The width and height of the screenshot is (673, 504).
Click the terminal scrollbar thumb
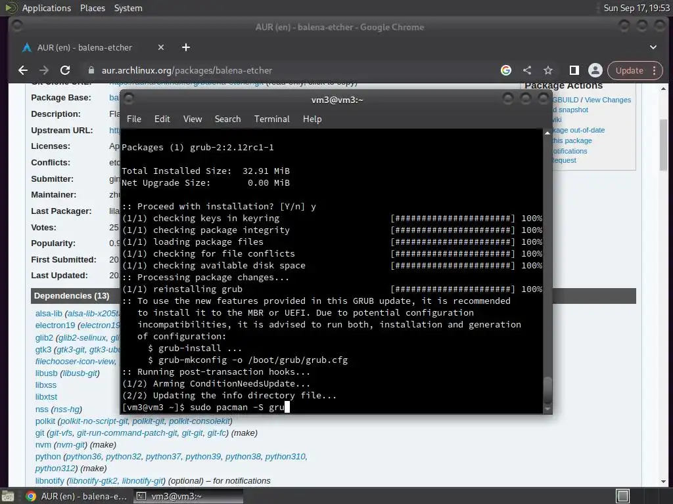tap(547, 390)
